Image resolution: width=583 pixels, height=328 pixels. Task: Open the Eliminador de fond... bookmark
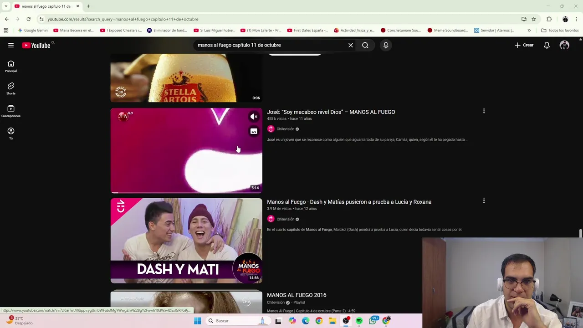click(x=167, y=31)
